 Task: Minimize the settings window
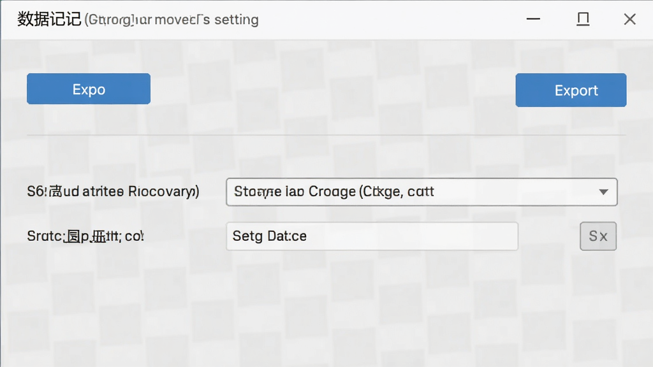pyautogui.click(x=533, y=19)
